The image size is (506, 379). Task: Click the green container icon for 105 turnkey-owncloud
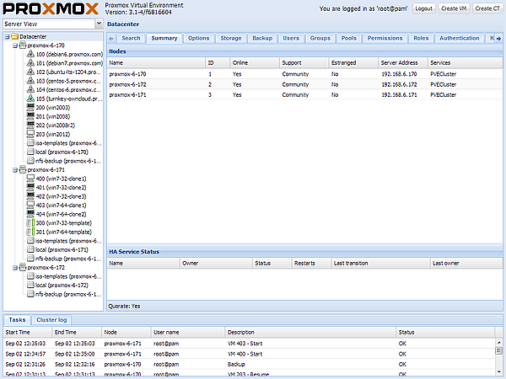click(x=30, y=99)
